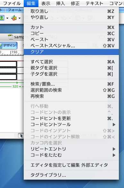Open タグライブラリ... dialog

pyautogui.click(x=71, y=175)
